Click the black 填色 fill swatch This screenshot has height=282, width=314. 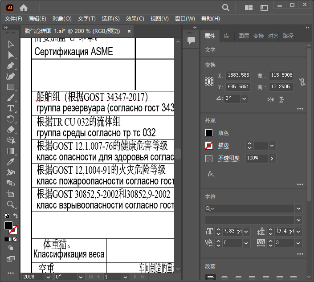pyautogui.click(x=209, y=133)
